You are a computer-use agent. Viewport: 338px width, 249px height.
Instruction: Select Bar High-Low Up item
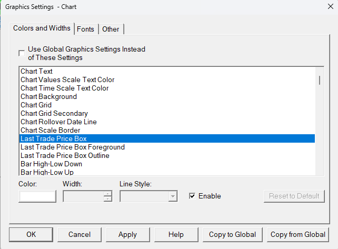(x=167, y=172)
